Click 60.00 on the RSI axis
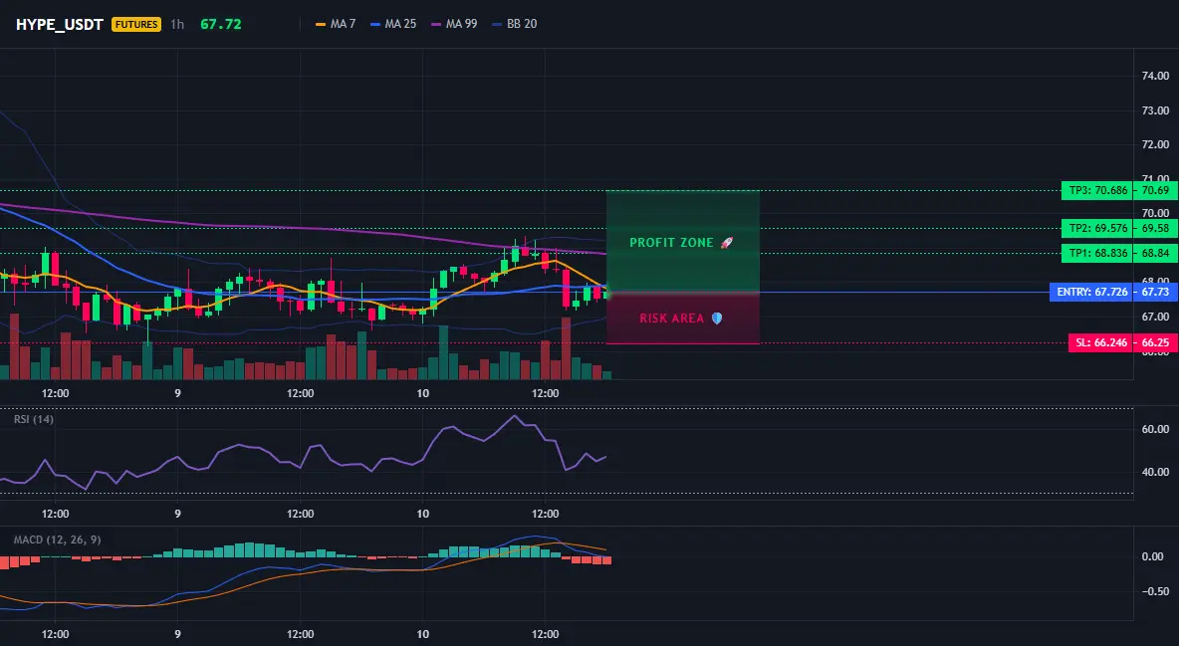The width and height of the screenshot is (1179, 646). pos(1156,429)
